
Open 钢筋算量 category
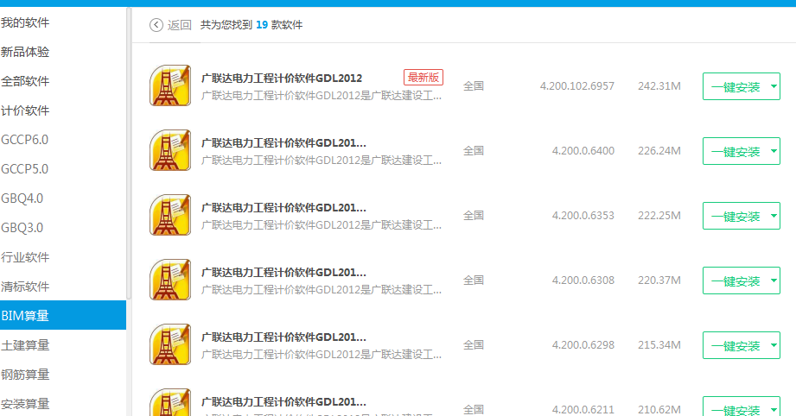point(25,375)
